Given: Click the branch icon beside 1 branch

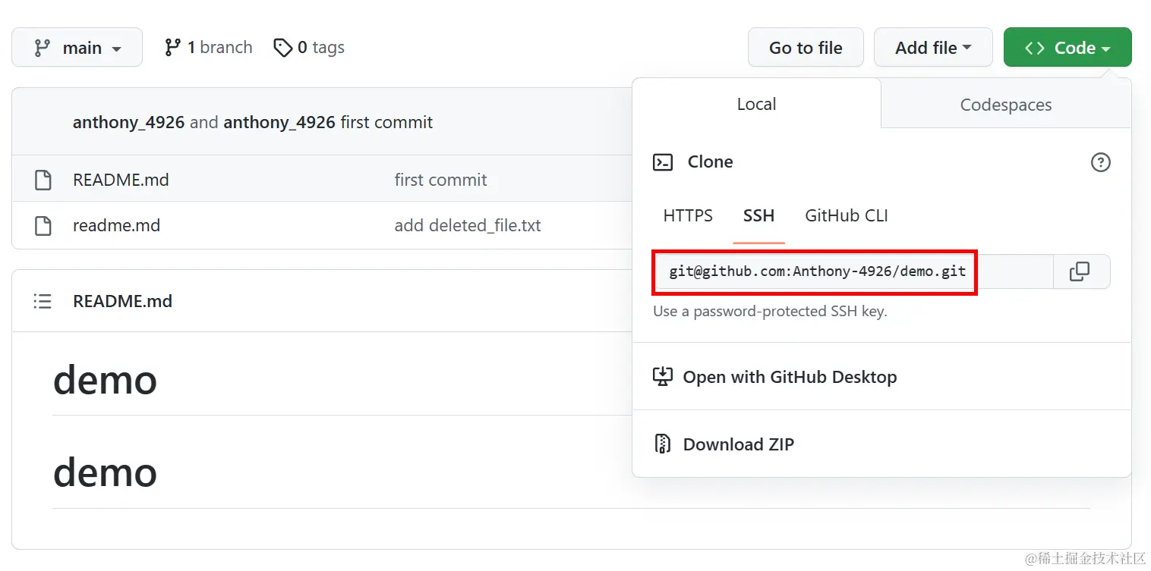Looking at the screenshot, I should (172, 48).
